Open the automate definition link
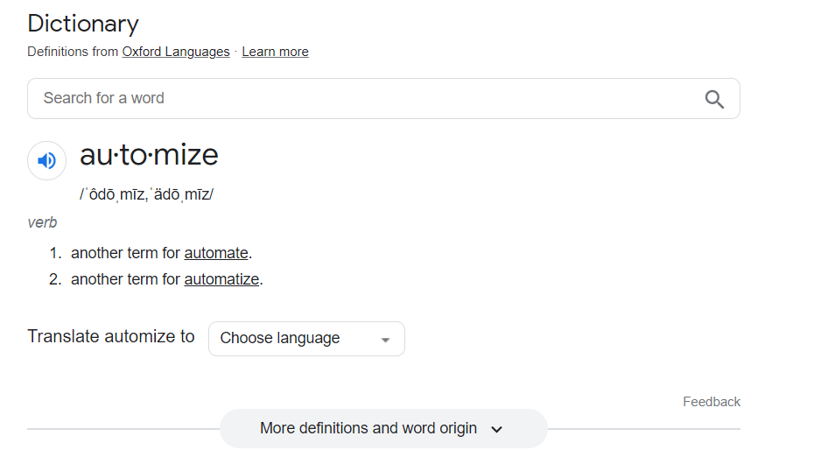 click(x=216, y=253)
